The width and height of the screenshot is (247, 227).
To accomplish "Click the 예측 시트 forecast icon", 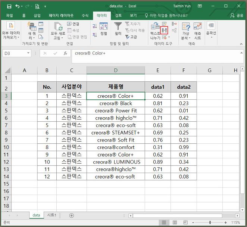I will point(197,31).
